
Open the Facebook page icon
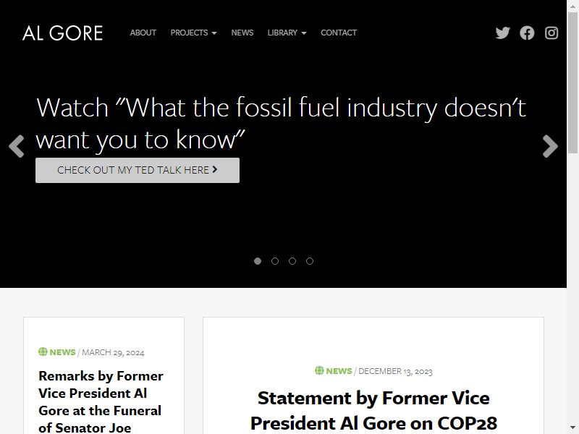[x=527, y=33]
